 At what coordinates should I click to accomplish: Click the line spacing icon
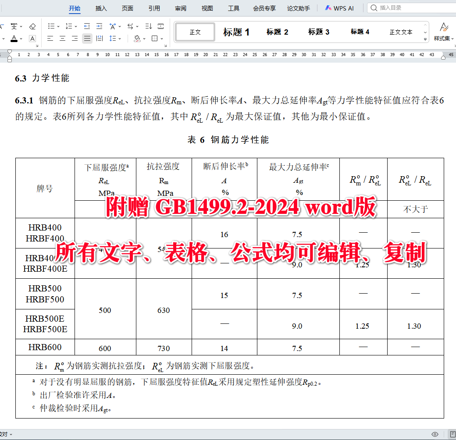pyautogui.click(x=113, y=39)
